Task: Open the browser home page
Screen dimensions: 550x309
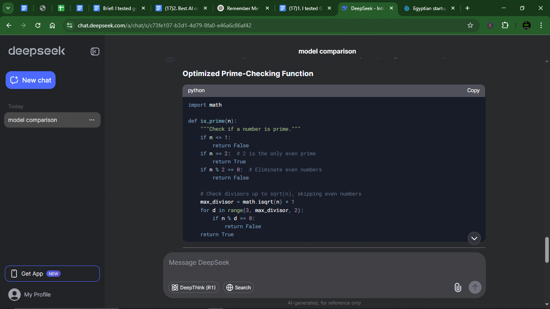Action: click(x=52, y=25)
